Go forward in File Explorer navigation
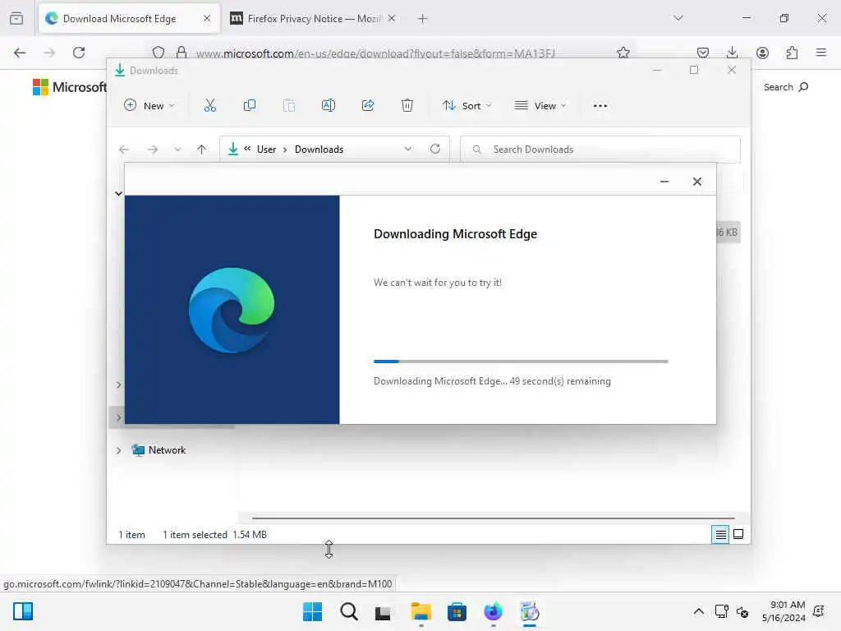 pyautogui.click(x=153, y=150)
